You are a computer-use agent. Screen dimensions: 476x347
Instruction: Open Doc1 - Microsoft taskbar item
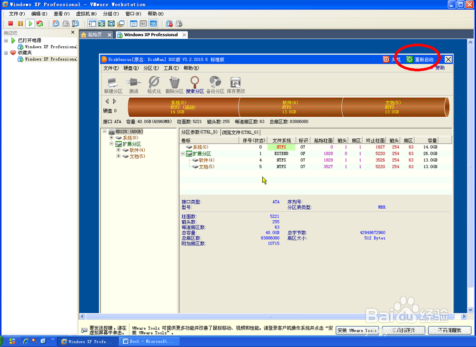coord(149,342)
